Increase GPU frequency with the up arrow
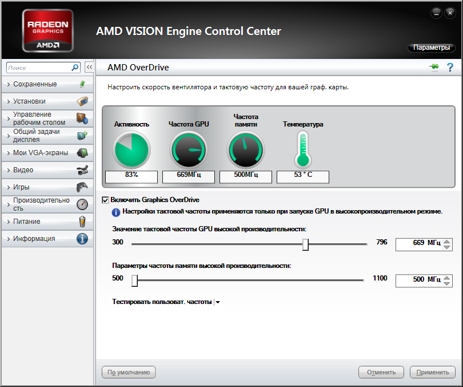 click(x=447, y=241)
